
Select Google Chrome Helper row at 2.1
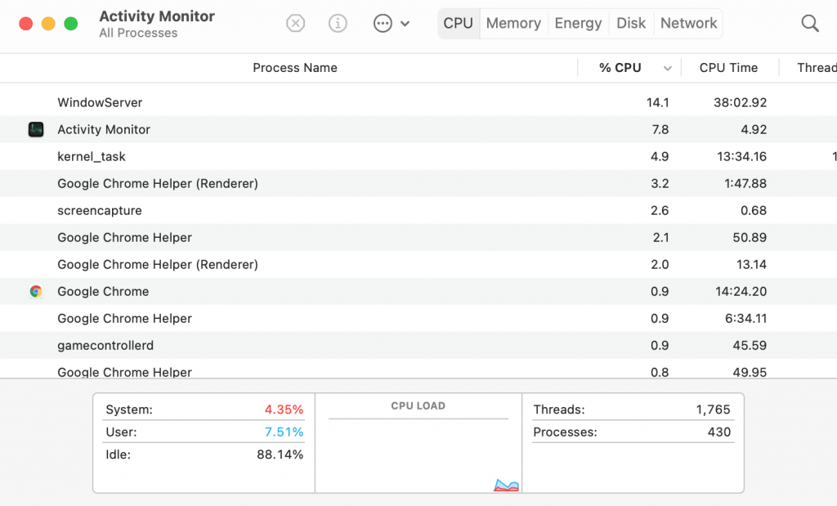[x=418, y=238]
